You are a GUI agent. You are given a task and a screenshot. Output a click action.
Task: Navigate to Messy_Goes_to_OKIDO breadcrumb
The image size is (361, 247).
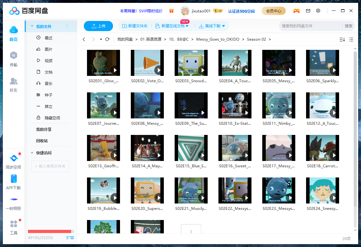coord(217,39)
